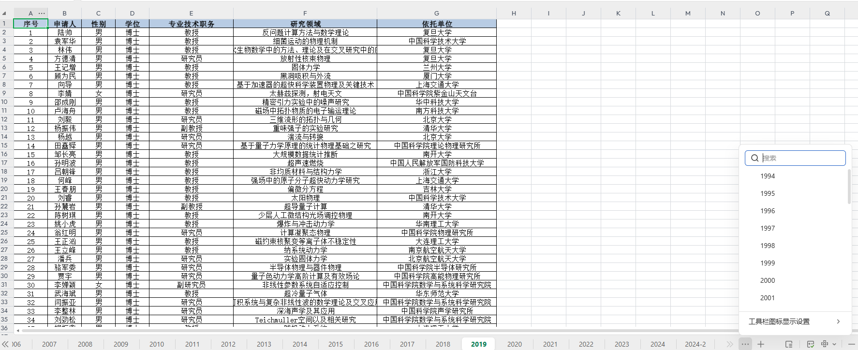Click the cell containing Teichmuller空间以及相关研究
Image resolution: width=858 pixels, height=350 pixels.
305,320
